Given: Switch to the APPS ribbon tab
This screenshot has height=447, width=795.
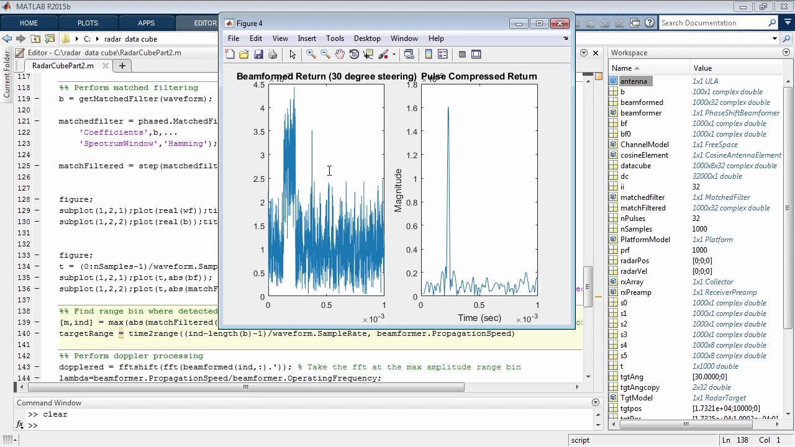Looking at the screenshot, I should [146, 23].
